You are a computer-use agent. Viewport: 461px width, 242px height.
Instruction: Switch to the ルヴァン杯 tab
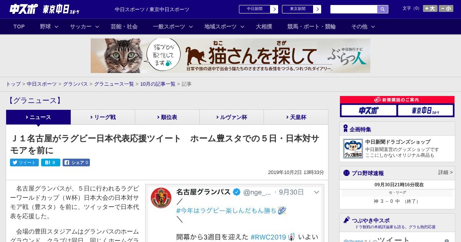232,117
